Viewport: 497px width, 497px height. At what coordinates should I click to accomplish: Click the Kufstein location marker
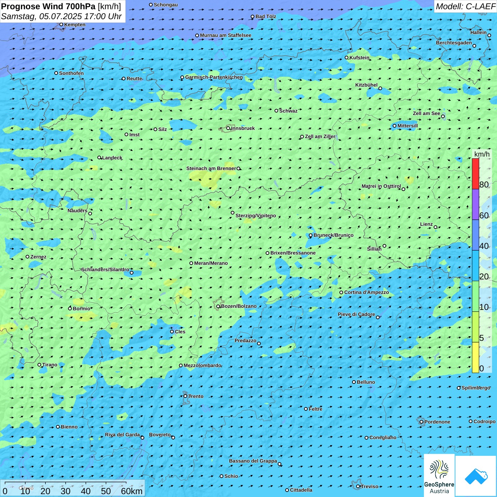click(x=346, y=58)
